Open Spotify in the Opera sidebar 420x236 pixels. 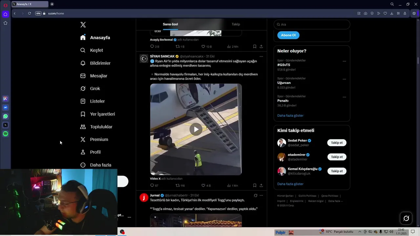pos(6,134)
